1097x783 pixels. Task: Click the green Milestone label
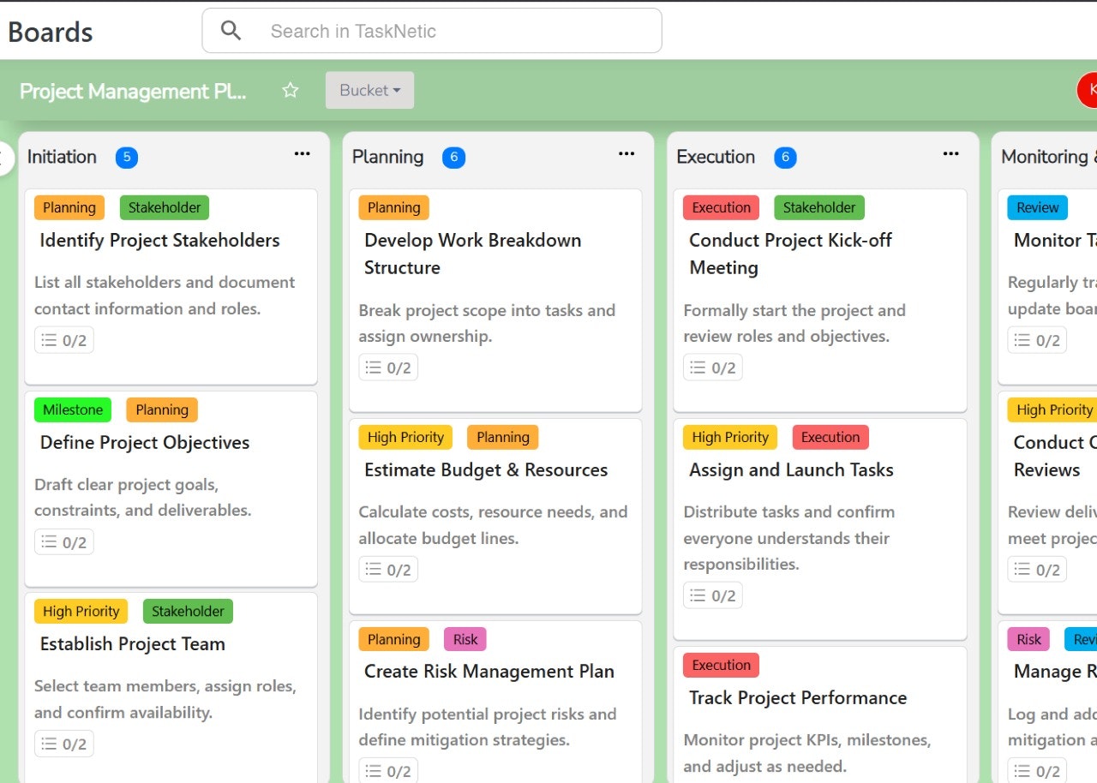(73, 409)
